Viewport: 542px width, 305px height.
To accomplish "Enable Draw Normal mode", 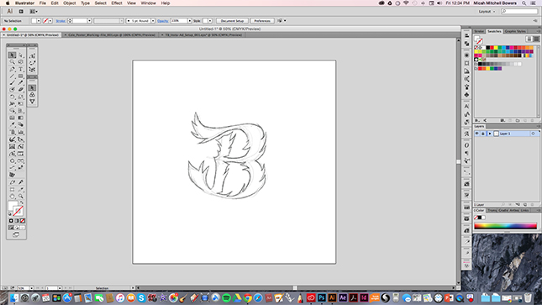I will pyautogui.click(x=11, y=228).
